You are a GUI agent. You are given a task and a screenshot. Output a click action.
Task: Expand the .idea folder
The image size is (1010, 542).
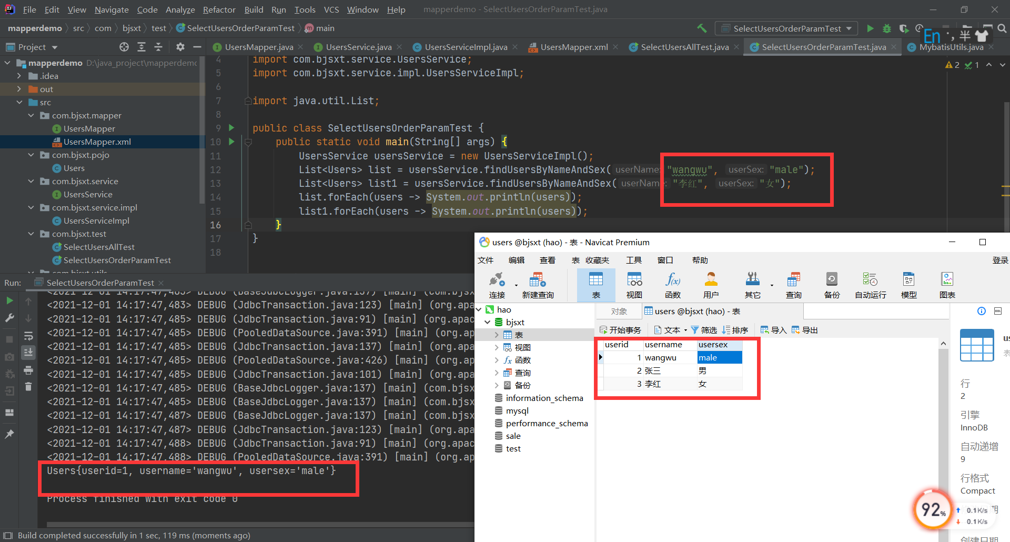[19, 76]
